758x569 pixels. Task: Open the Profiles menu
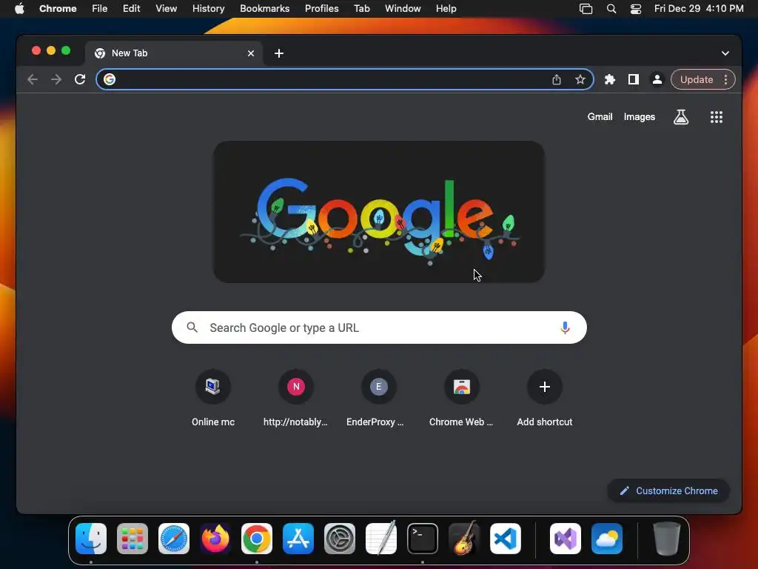click(321, 8)
